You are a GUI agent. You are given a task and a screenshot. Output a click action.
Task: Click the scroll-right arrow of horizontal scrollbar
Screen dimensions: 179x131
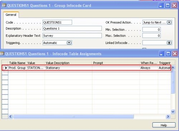(x=168, y=116)
